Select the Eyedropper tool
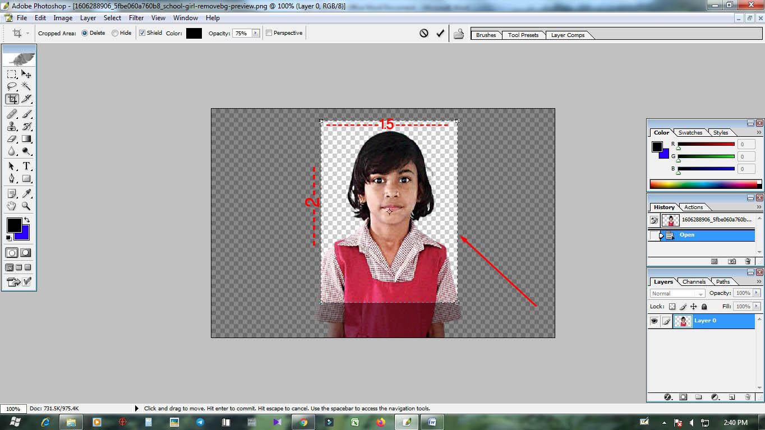 tap(26, 193)
